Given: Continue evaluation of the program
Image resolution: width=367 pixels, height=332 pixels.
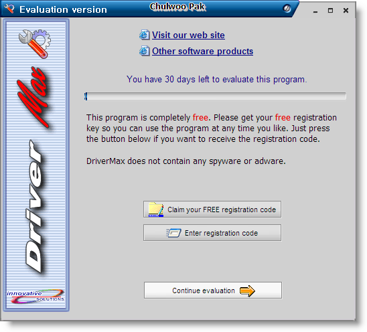Looking at the screenshot, I should pyautogui.click(x=213, y=290).
